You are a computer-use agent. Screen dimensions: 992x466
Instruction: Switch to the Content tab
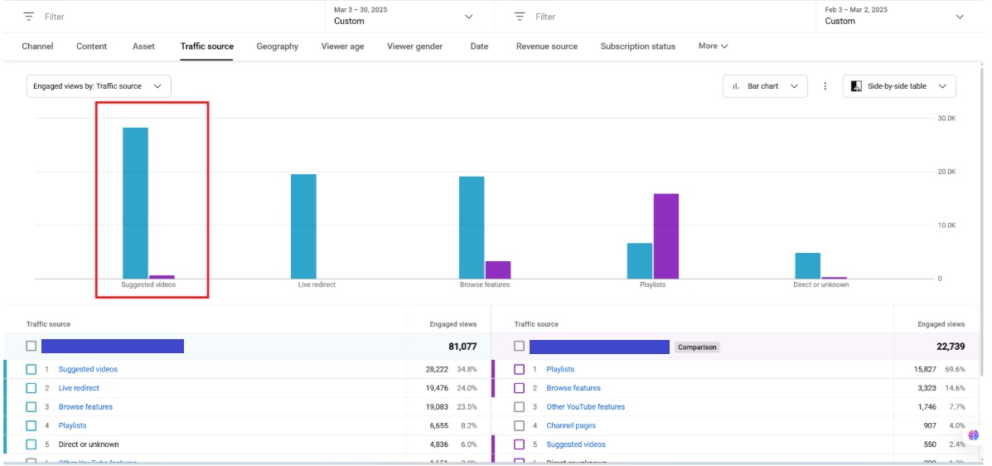(x=92, y=46)
